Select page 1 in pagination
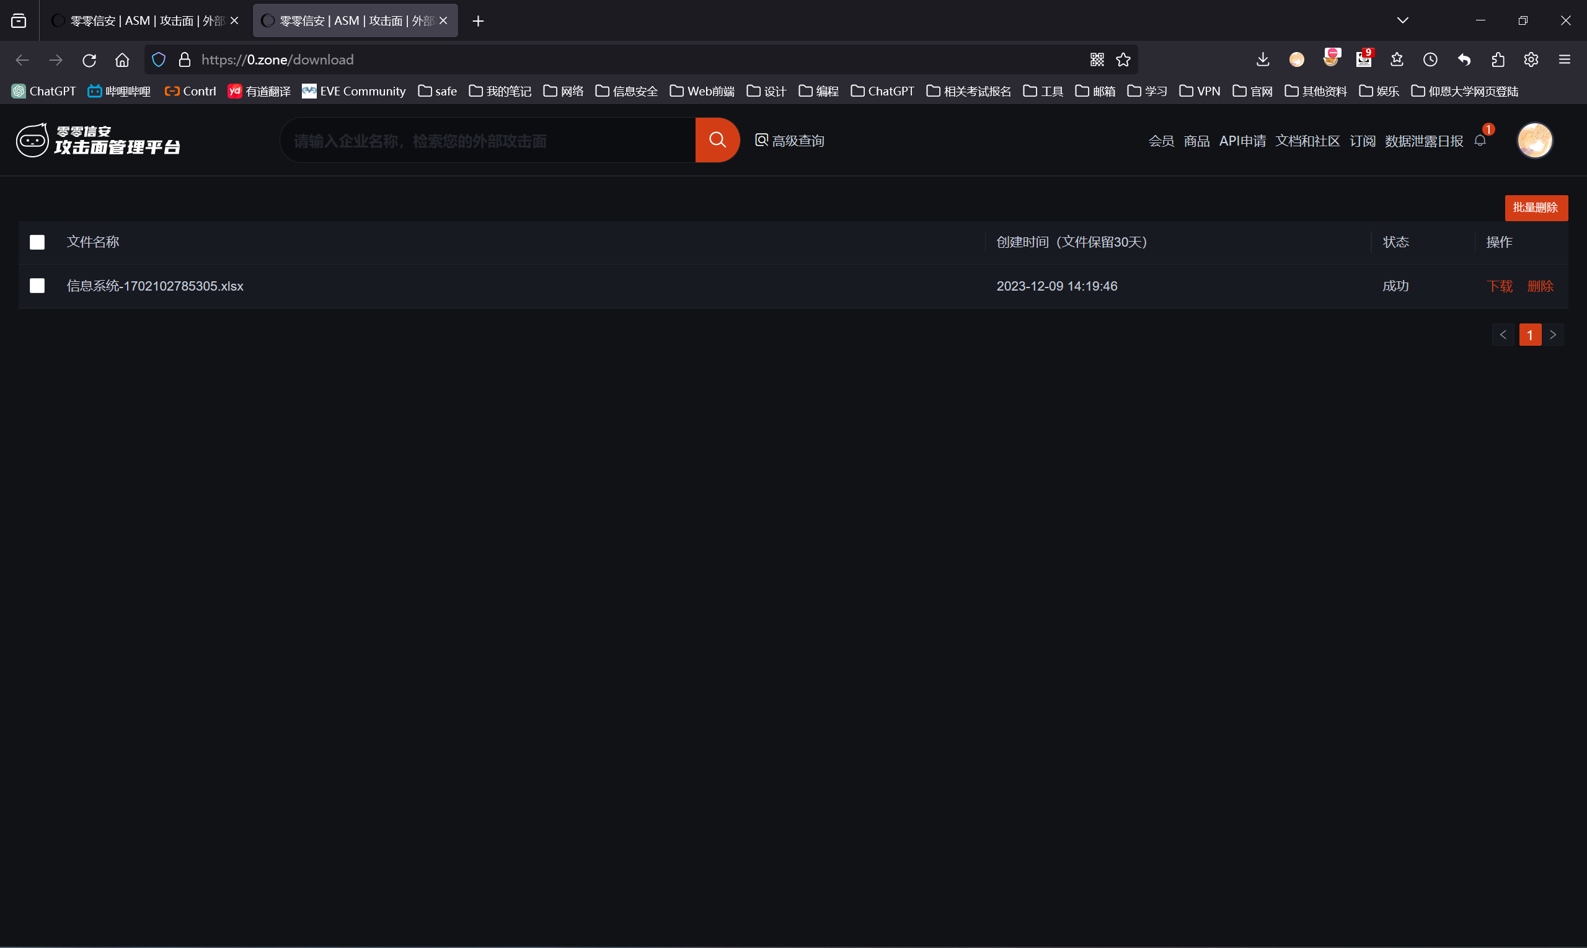 coord(1529,335)
